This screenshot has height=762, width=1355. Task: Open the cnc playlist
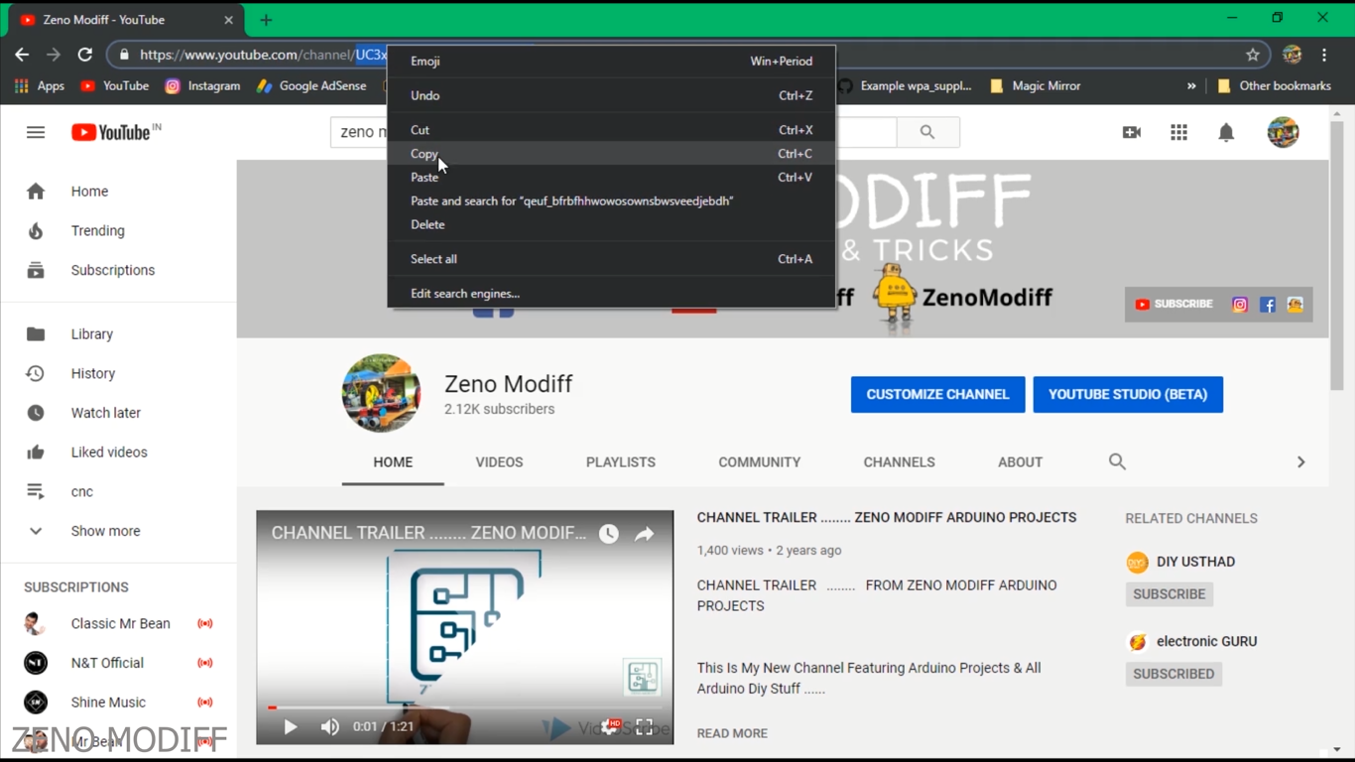(118, 492)
